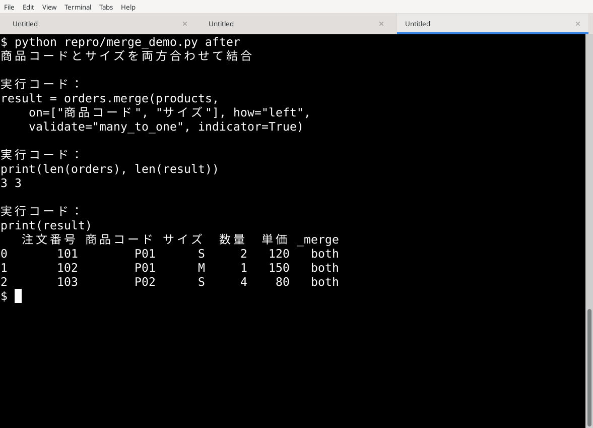Click the '注文番号' column header
Screen dimensions: 593x428
pos(49,239)
